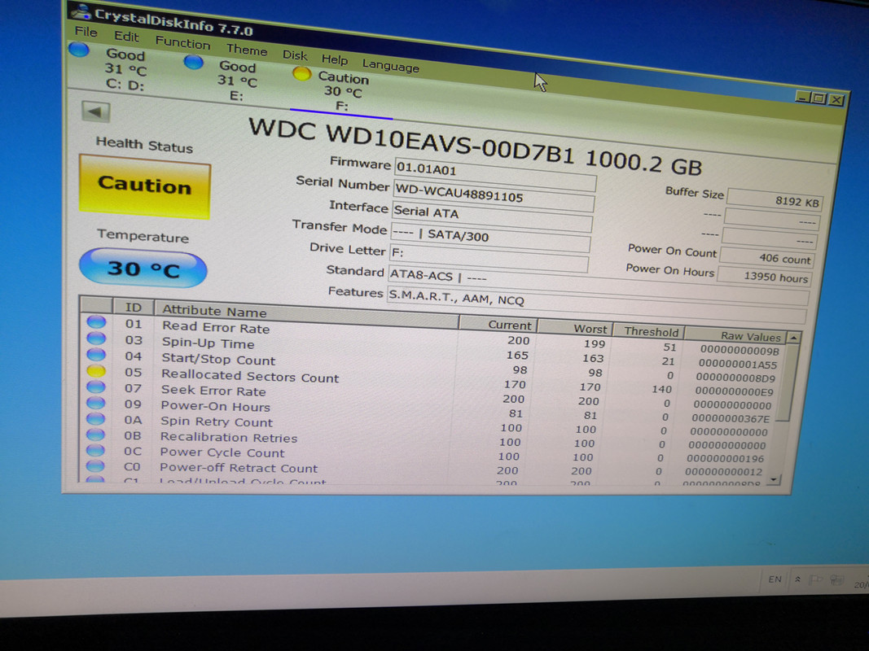Click the Worst column header

coord(574,328)
